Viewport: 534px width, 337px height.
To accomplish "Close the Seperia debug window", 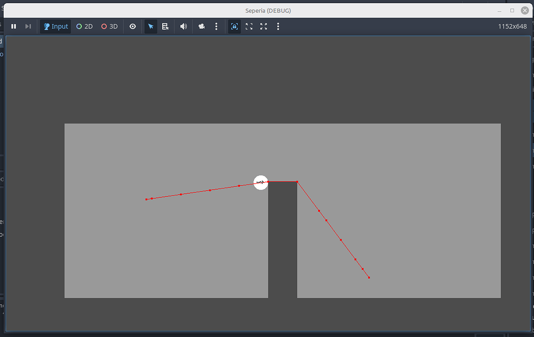I will (x=525, y=10).
